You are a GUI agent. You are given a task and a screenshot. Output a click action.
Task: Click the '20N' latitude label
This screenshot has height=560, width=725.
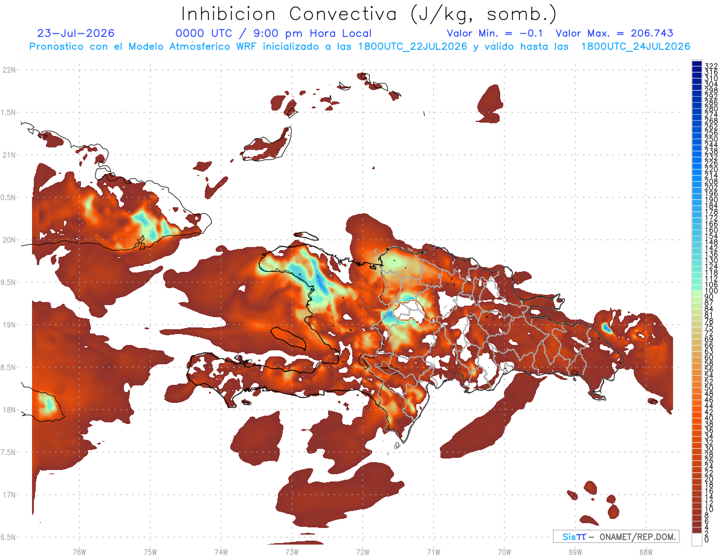(9, 240)
